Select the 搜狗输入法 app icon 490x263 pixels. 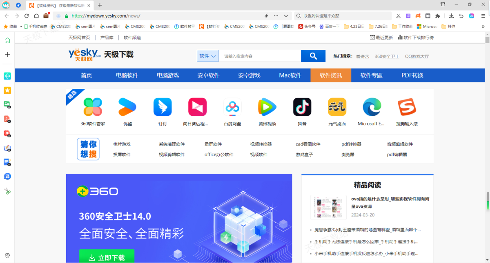[407, 107]
